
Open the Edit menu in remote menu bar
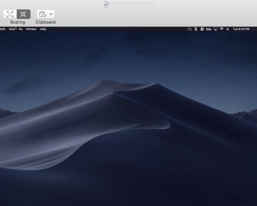[x=3, y=29]
